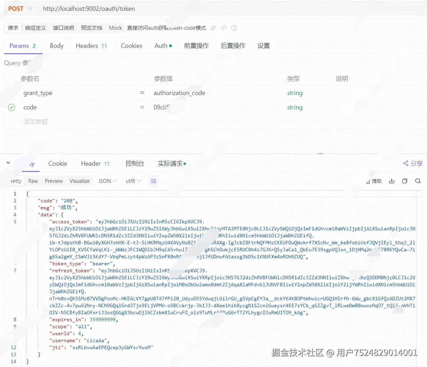Open the 预览文档 tab
The width and height of the screenshot is (427, 367).
tap(92, 28)
